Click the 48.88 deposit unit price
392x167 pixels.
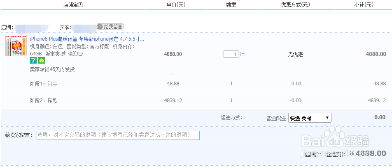[173, 84]
